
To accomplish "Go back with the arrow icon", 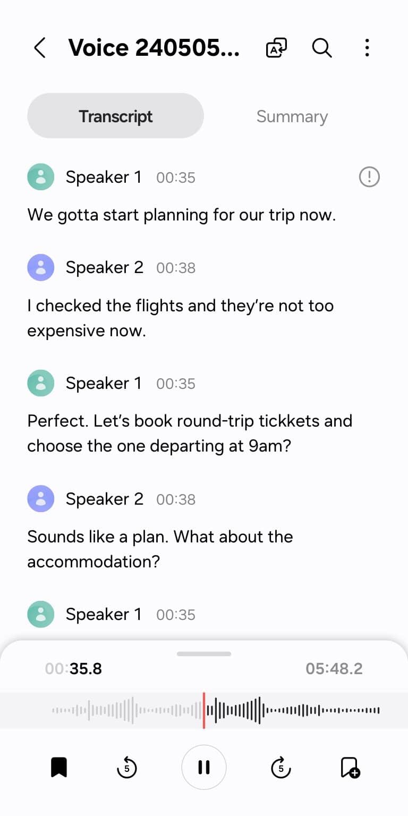I will point(40,48).
